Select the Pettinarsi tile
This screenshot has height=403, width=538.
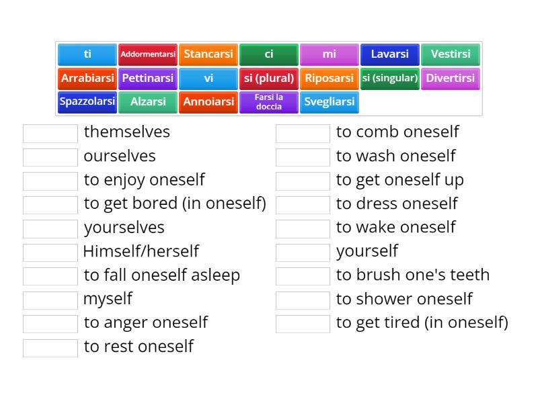(148, 79)
